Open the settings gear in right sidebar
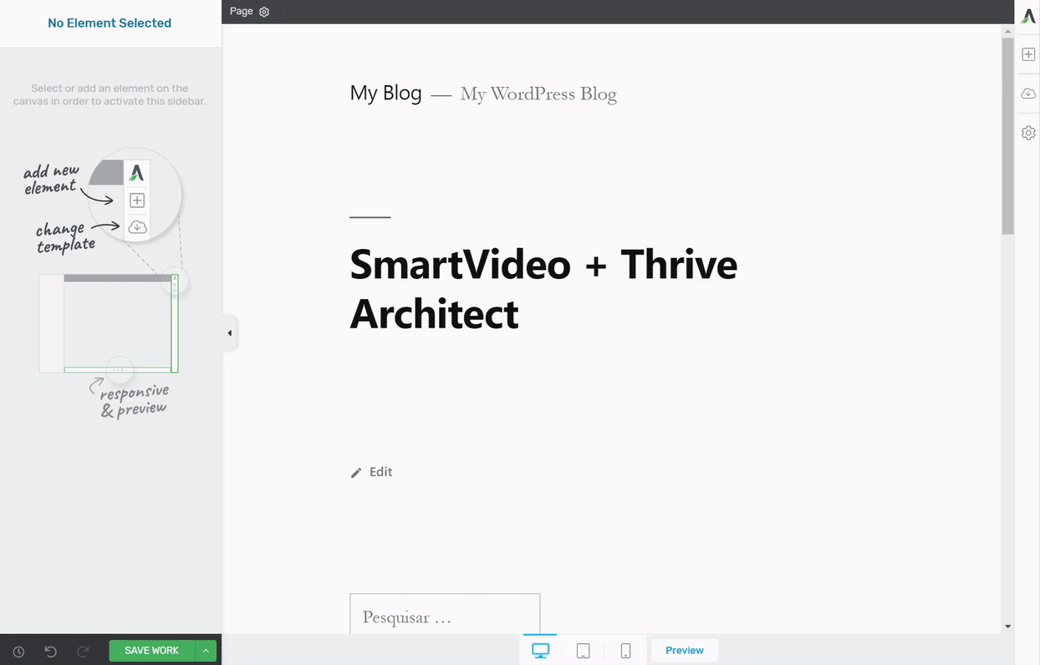1040x665 pixels. click(1028, 133)
